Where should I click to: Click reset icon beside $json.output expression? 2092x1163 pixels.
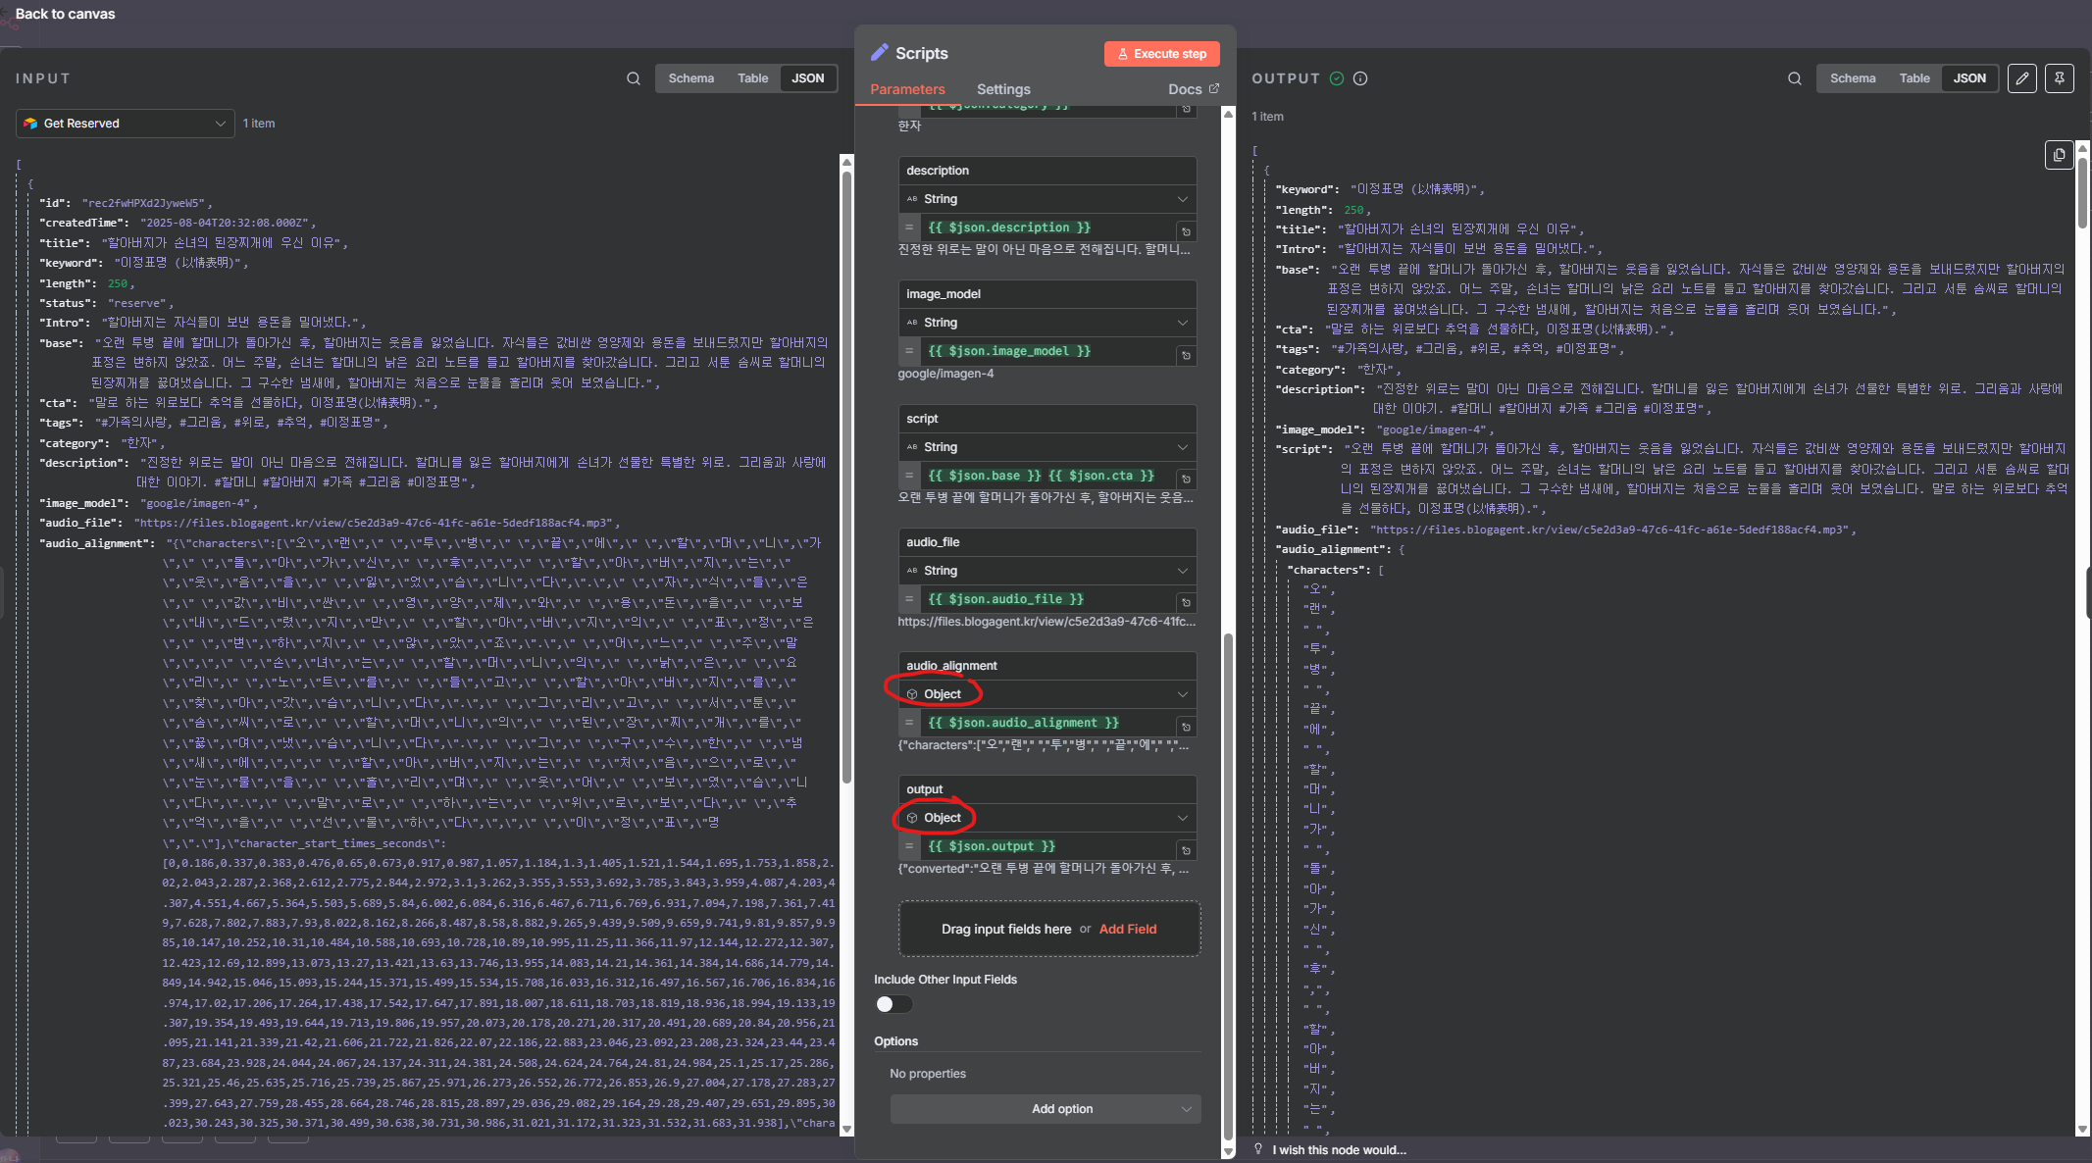(1186, 850)
